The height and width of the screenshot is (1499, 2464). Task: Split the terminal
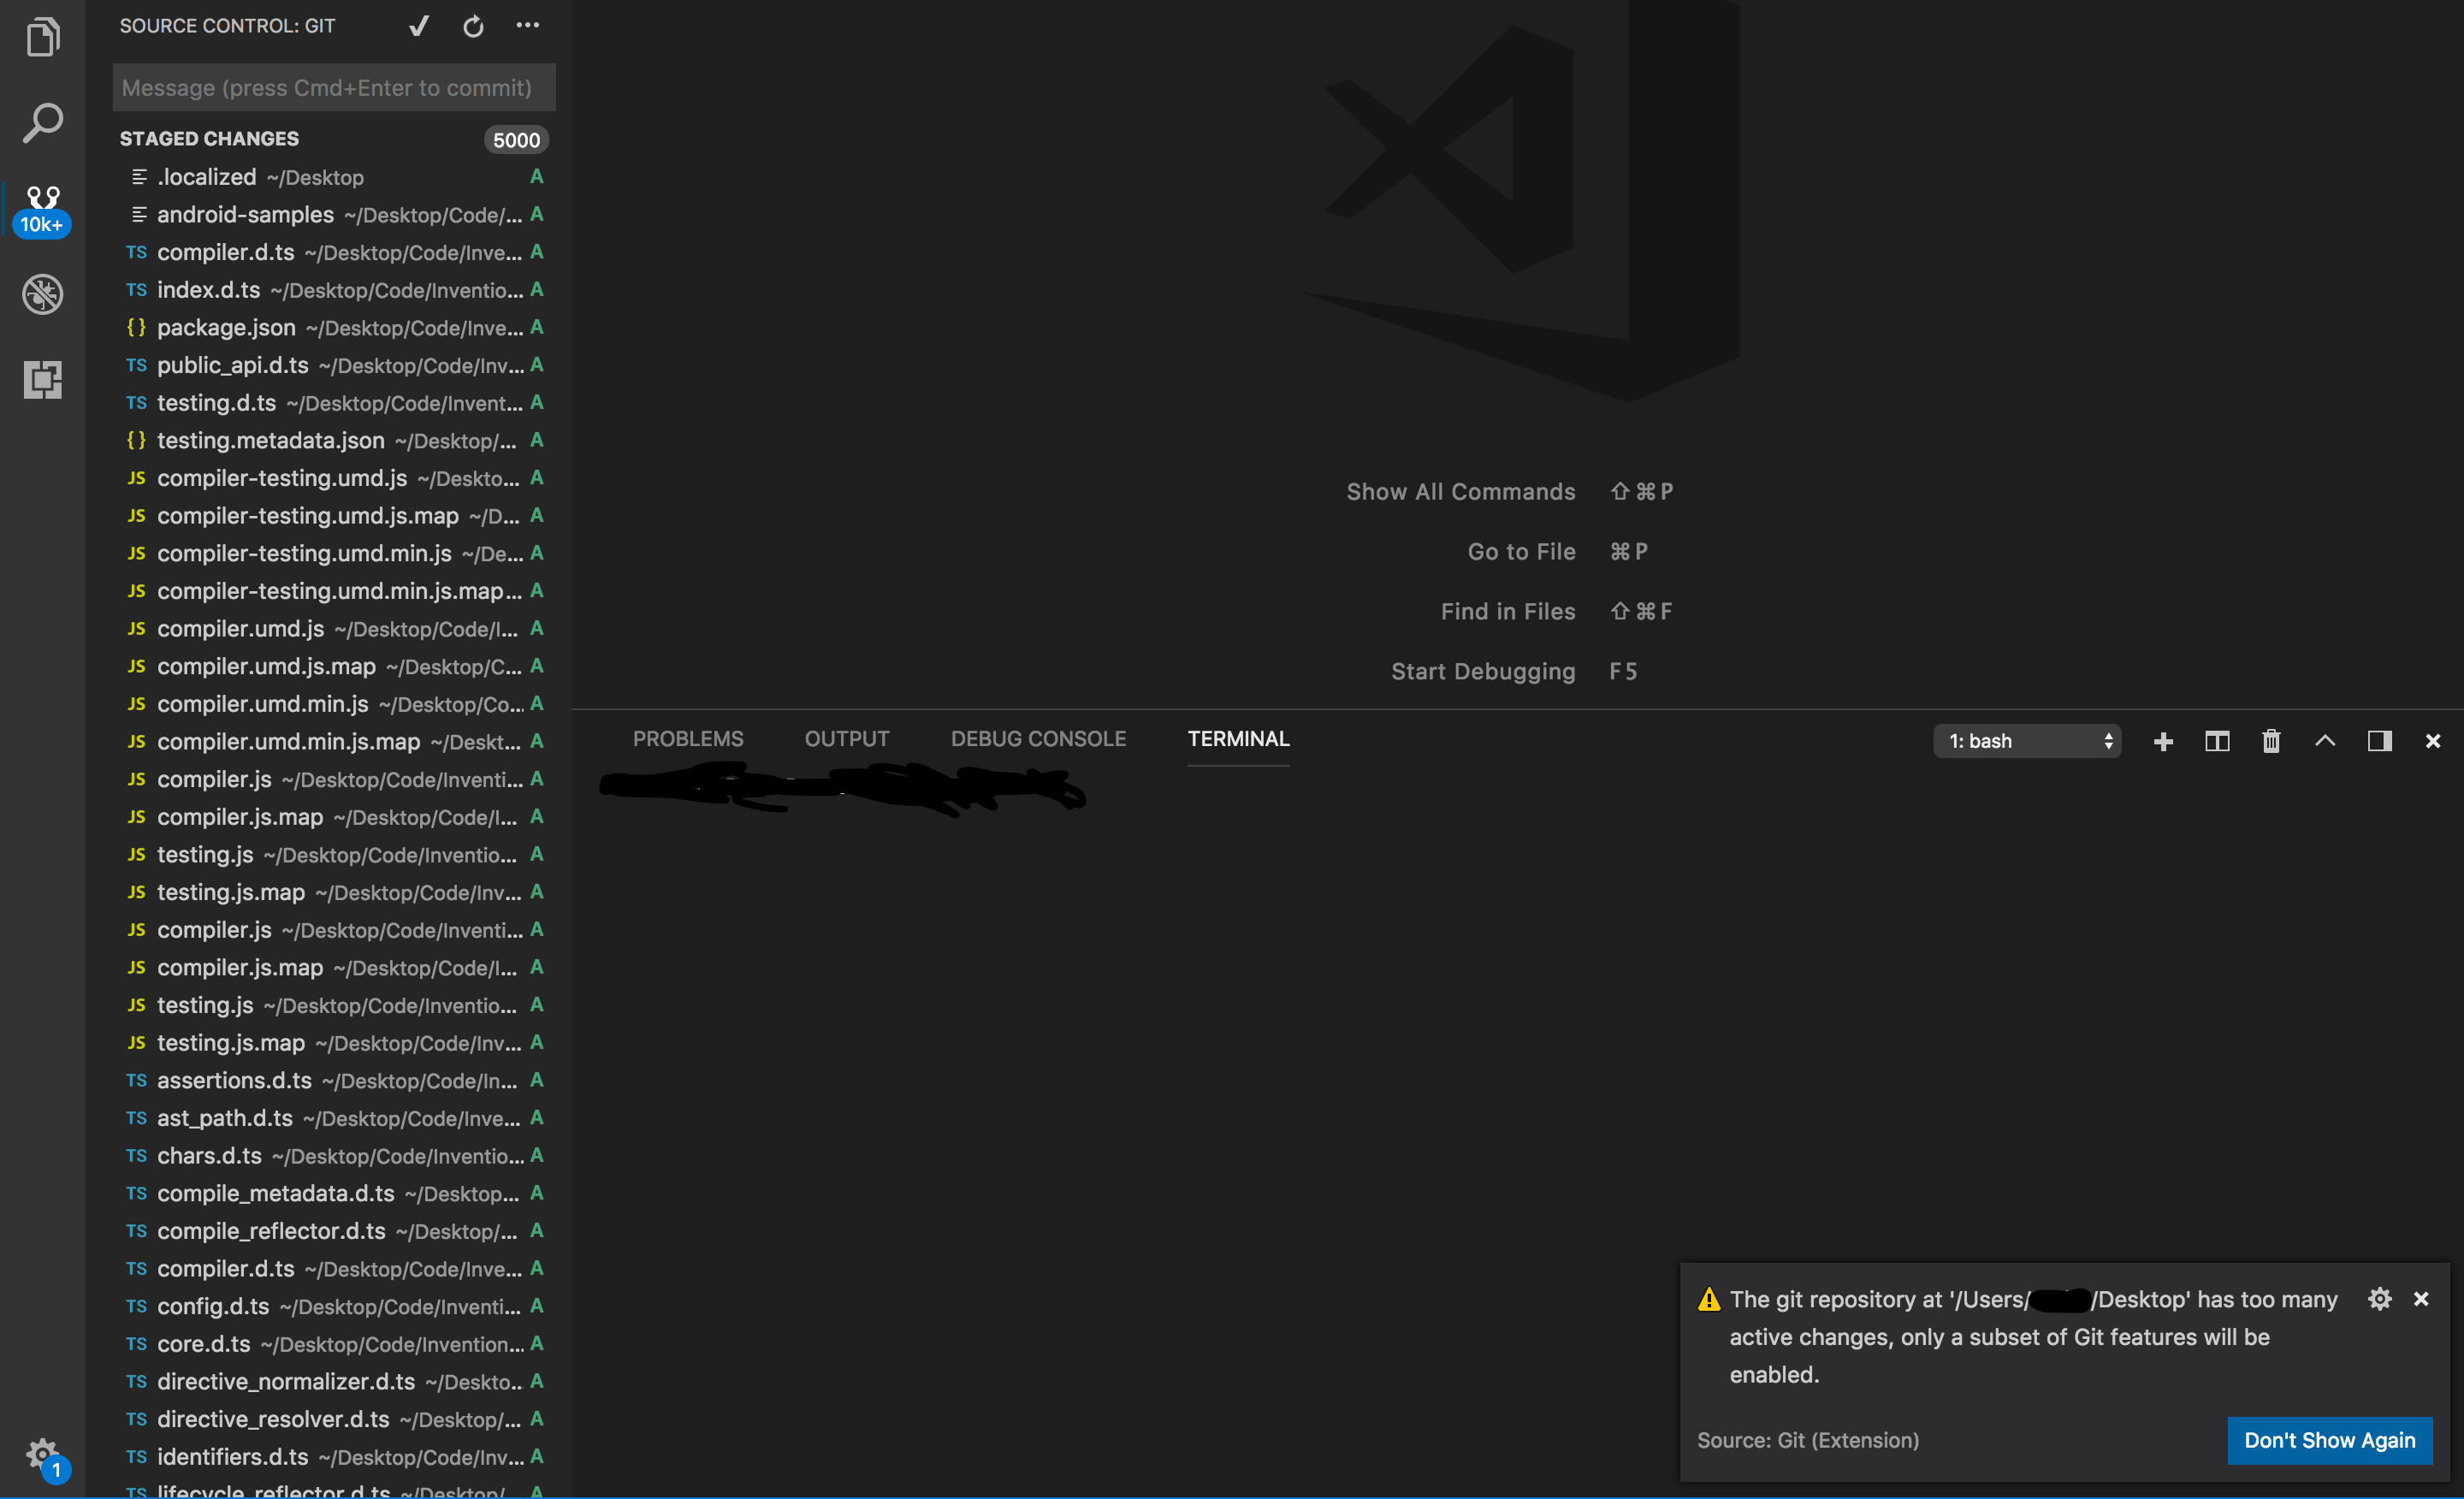(2216, 741)
